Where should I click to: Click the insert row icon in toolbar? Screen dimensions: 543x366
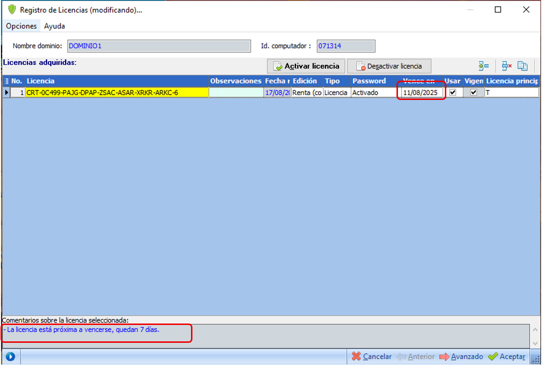(x=484, y=66)
